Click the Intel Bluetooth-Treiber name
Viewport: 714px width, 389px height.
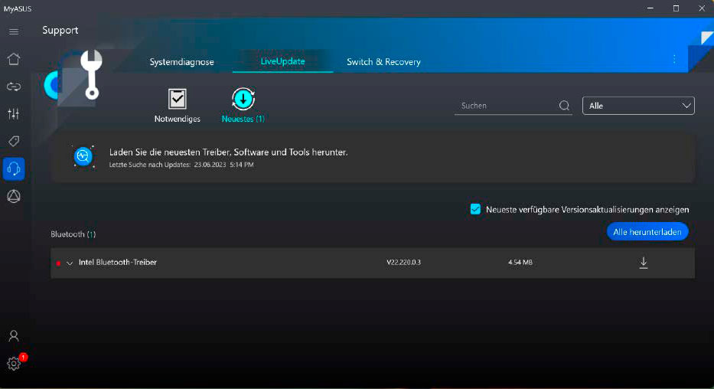click(118, 263)
